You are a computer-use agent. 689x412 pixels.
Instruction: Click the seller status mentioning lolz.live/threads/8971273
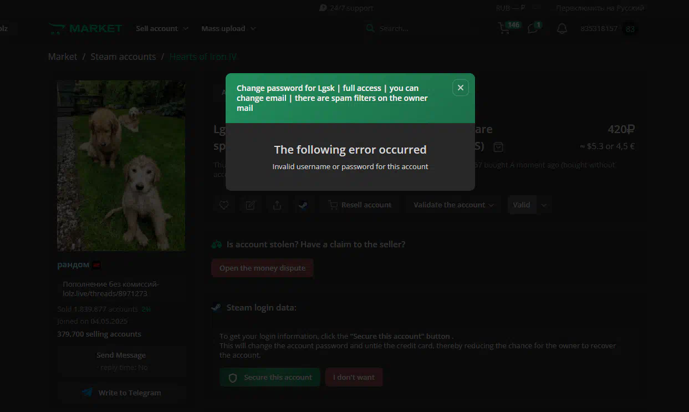[x=111, y=289]
